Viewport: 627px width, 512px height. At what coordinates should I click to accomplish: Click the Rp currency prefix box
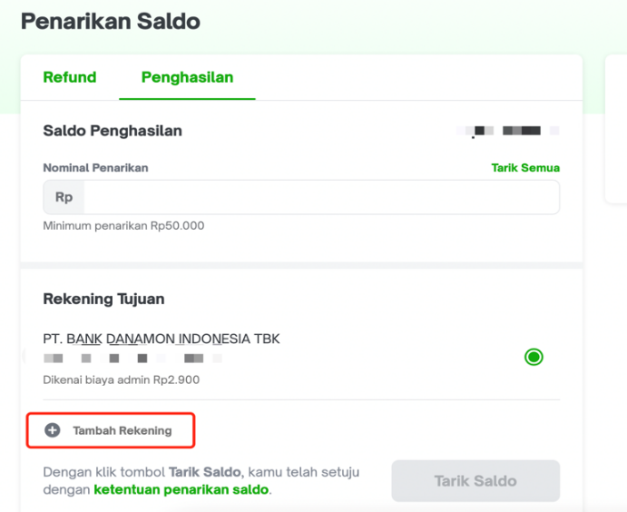64,197
